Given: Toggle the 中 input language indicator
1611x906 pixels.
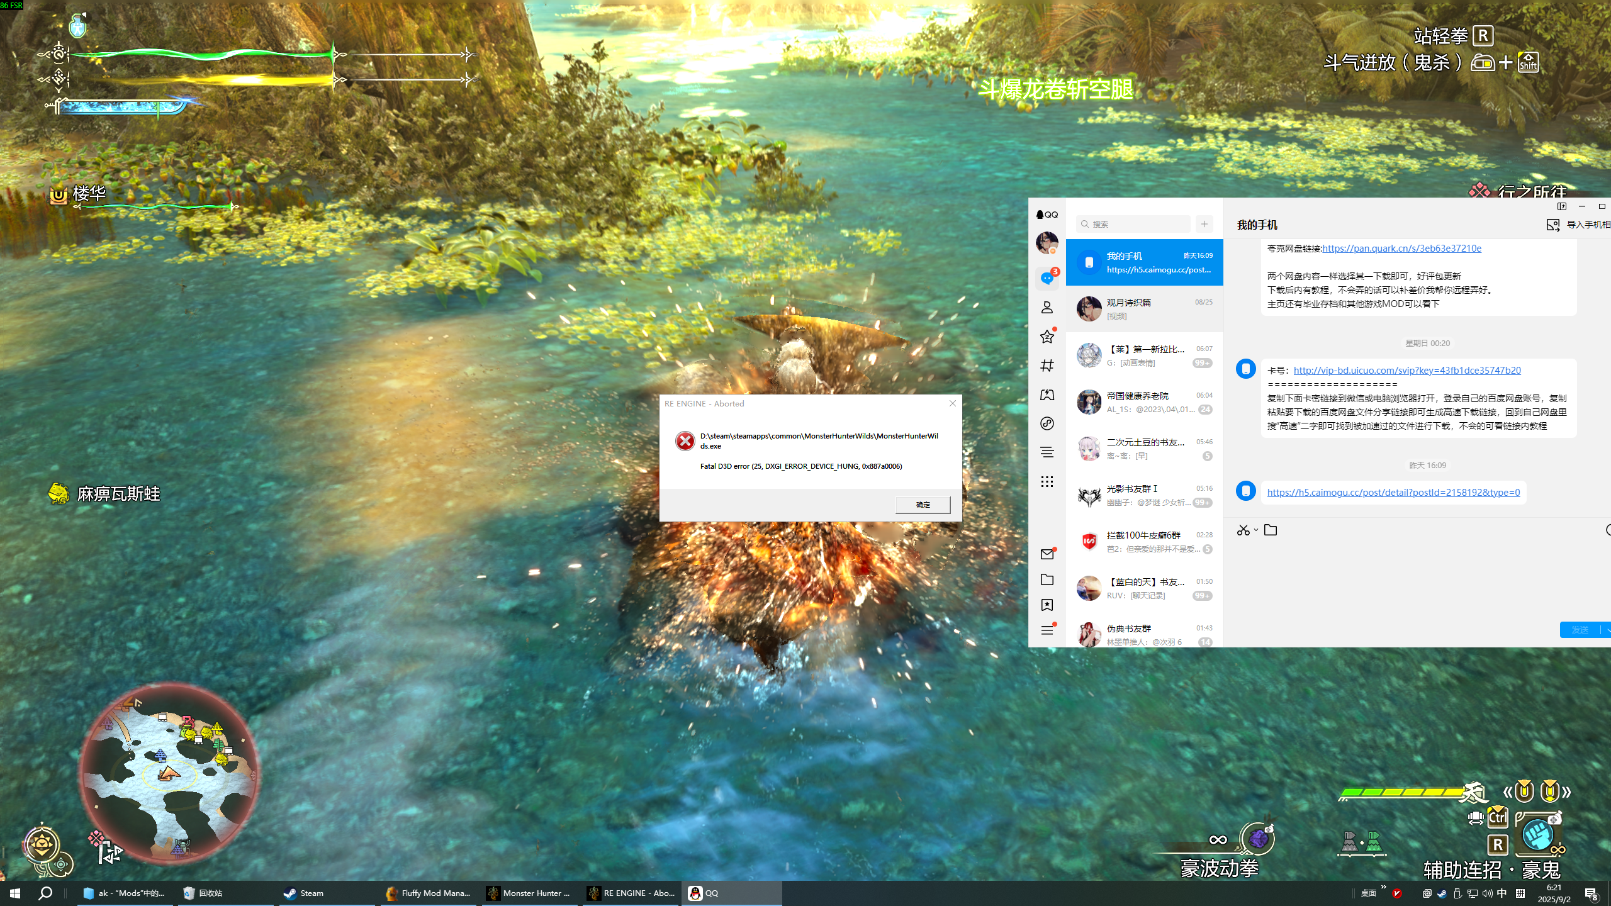Looking at the screenshot, I should pos(1502,893).
